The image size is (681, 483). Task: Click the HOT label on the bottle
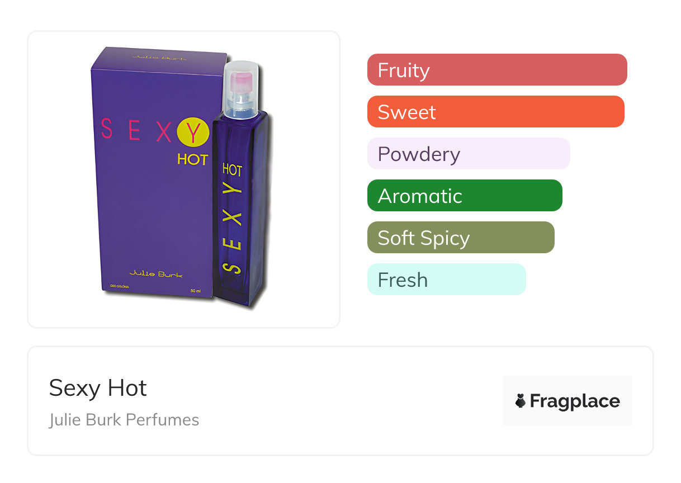tap(232, 169)
